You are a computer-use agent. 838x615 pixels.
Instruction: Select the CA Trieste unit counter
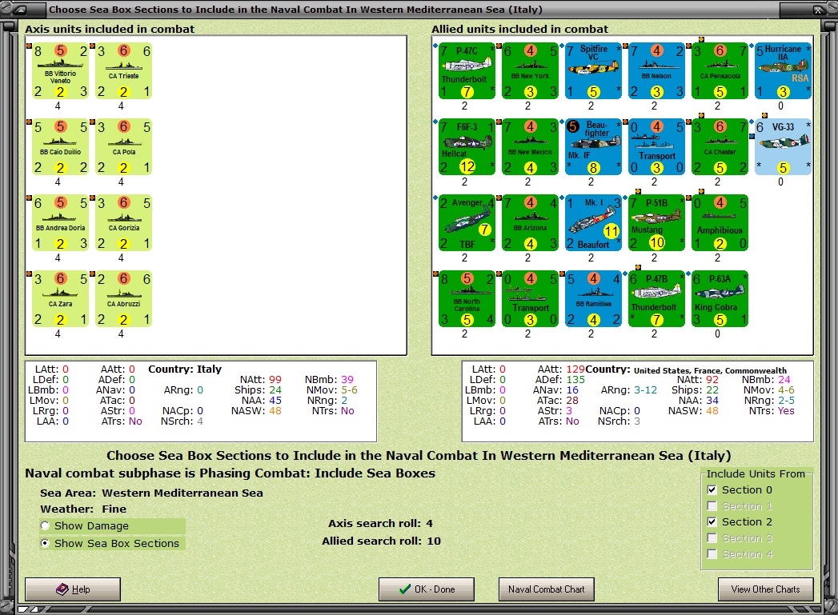[x=123, y=71]
